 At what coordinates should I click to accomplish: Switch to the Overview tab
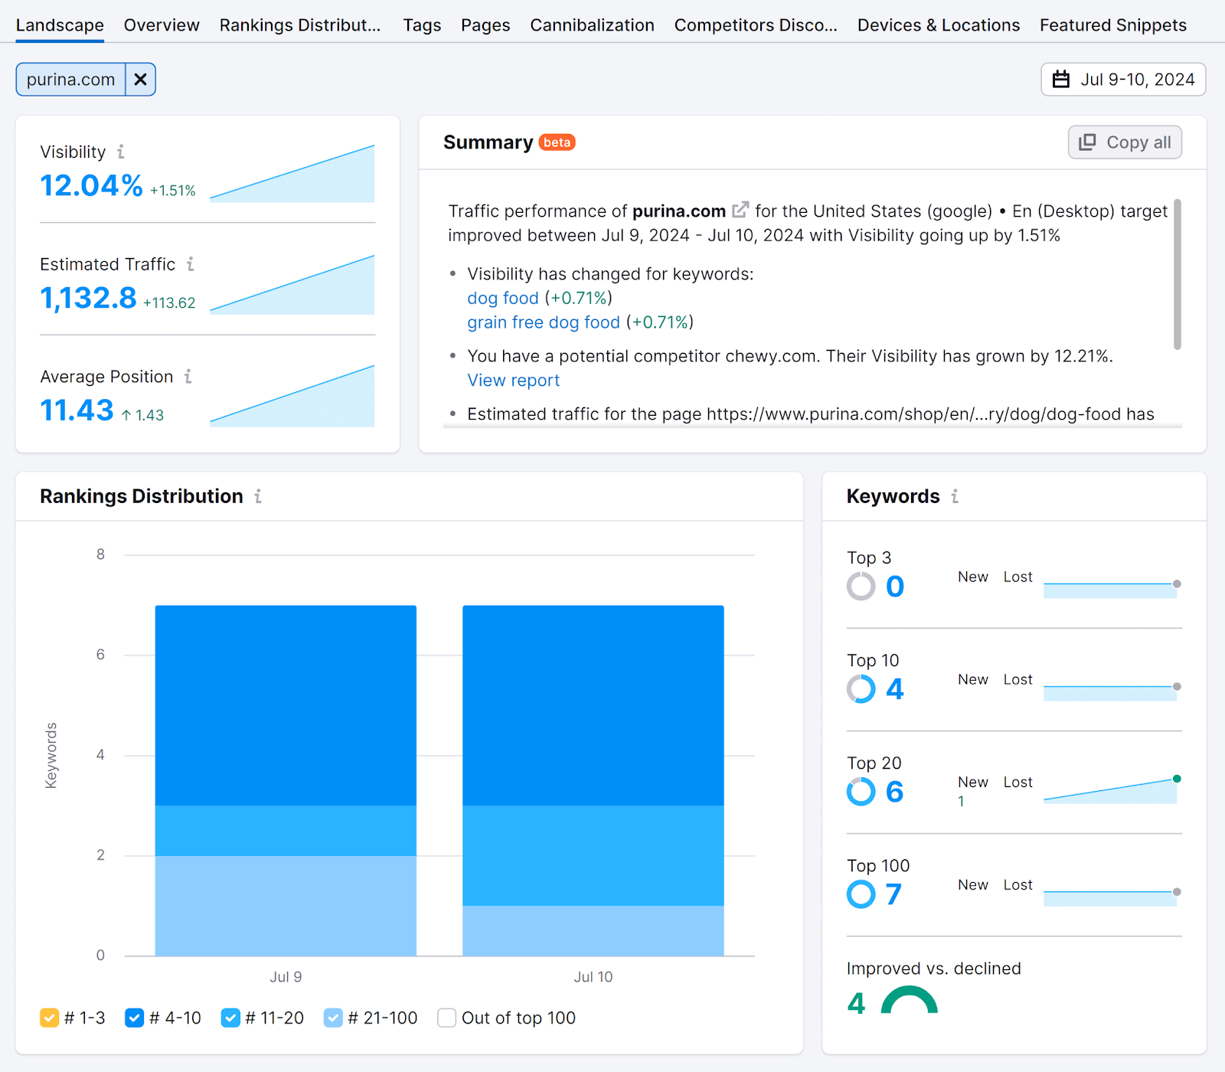tap(161, 25)
